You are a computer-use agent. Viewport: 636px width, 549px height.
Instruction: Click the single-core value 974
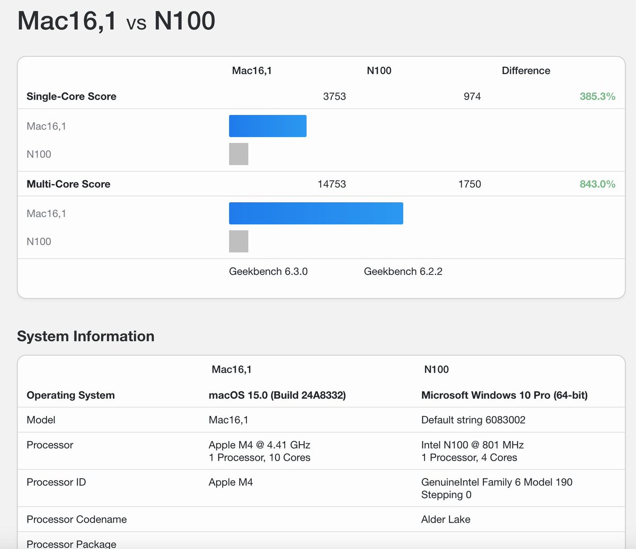(x=472, y=96)
